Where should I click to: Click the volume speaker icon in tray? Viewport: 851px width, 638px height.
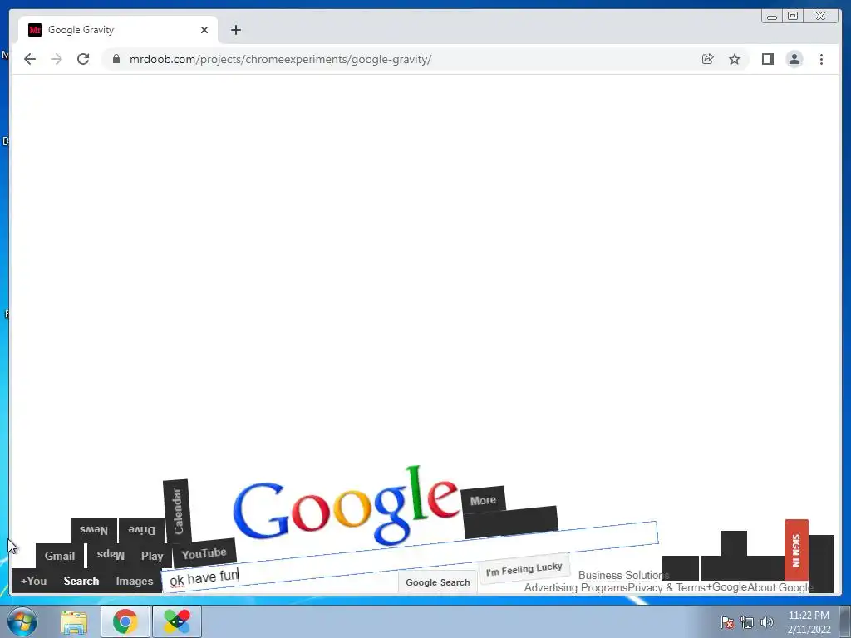pos(766,622)
